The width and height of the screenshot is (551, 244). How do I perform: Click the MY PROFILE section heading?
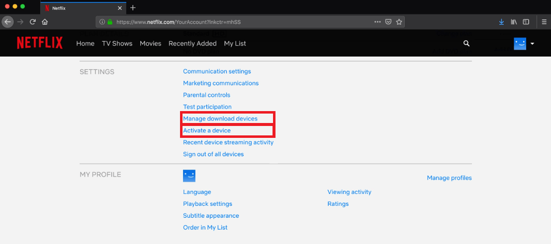tap(100, 175)
